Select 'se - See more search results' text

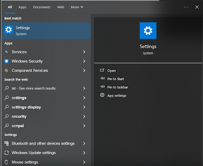point(34,88)
